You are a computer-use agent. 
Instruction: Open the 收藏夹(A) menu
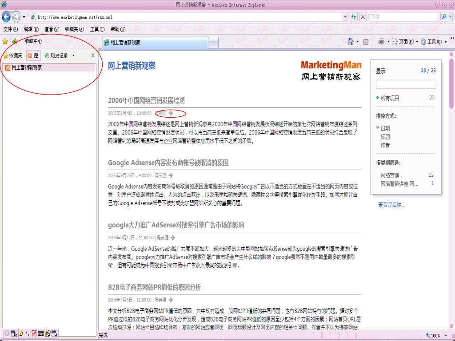pyautogui.click(x=75, y=29)
